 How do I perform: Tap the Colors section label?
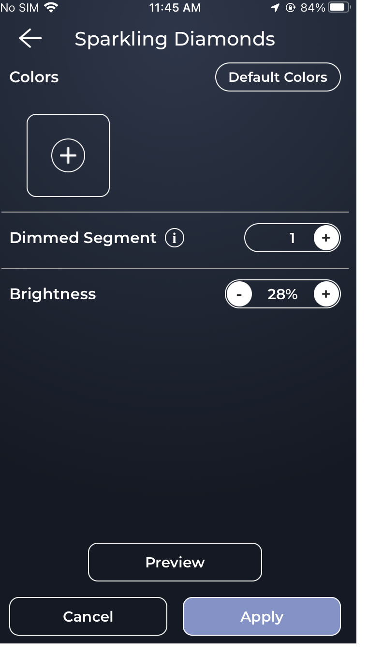[x=34, y=77]
